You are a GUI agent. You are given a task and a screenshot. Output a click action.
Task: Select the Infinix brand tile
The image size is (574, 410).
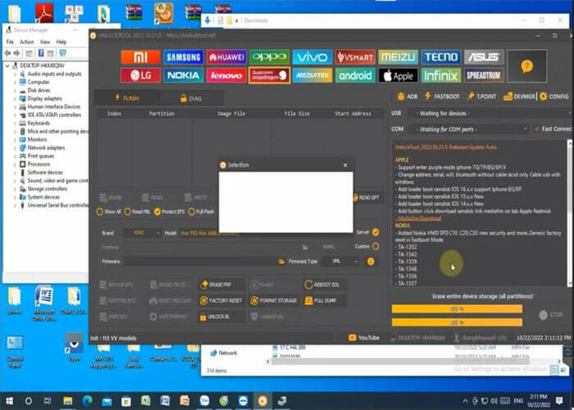pyautogui.click(x=441, y=75)
